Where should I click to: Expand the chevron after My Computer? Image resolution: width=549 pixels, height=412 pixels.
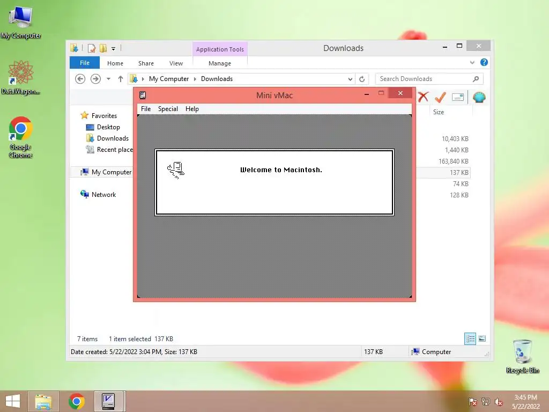195,79
